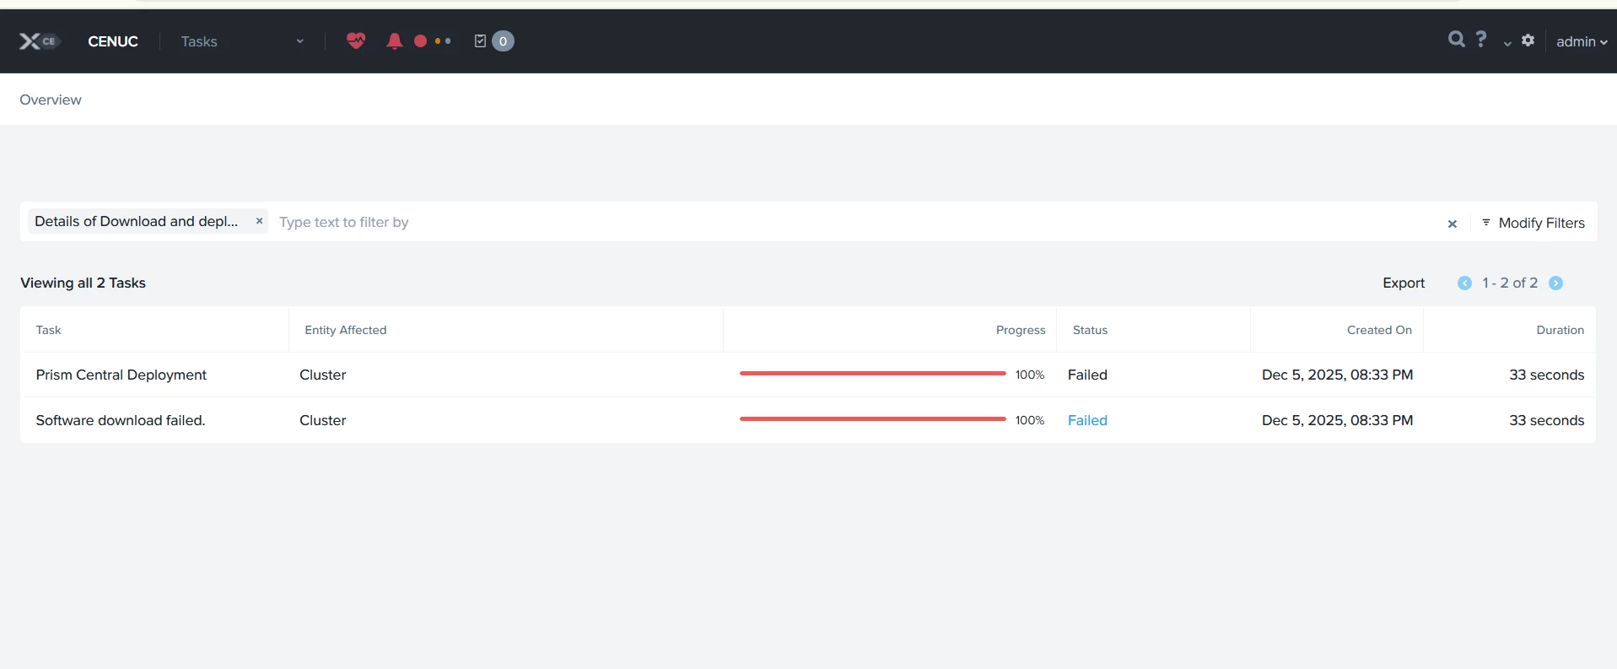Viewport: 1617px width, 669px height.
Task: Go to the next page arrow
Action: (1555, 283)
